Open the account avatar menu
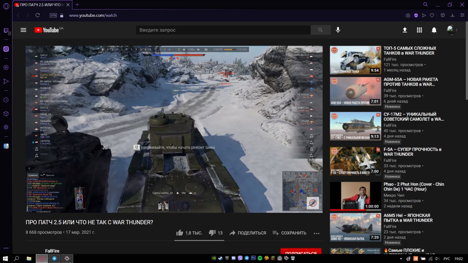Image resolution: width=468 pixels, height=263 pixels. coord(452,30)
